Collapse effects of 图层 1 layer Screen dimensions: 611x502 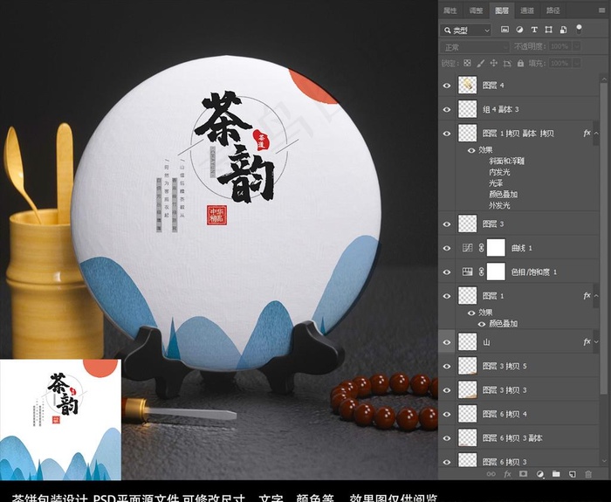pos(596,296)
